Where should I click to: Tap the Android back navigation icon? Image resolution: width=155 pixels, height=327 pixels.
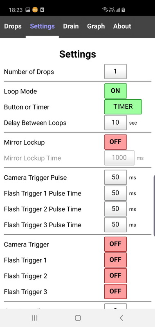(121, 318)
